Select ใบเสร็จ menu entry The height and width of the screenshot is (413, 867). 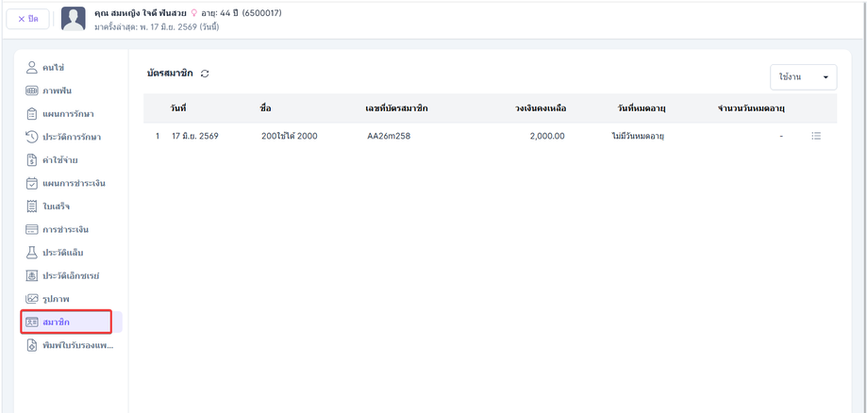click(71, 206)
